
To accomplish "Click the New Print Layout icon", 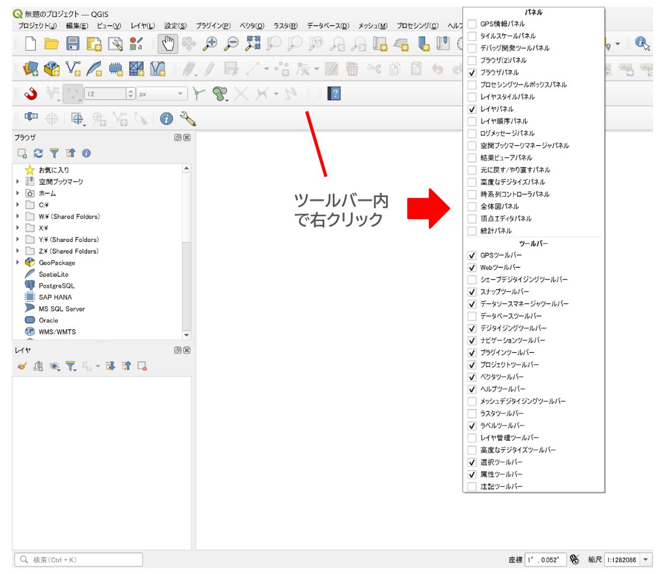I will pos(94,43).
